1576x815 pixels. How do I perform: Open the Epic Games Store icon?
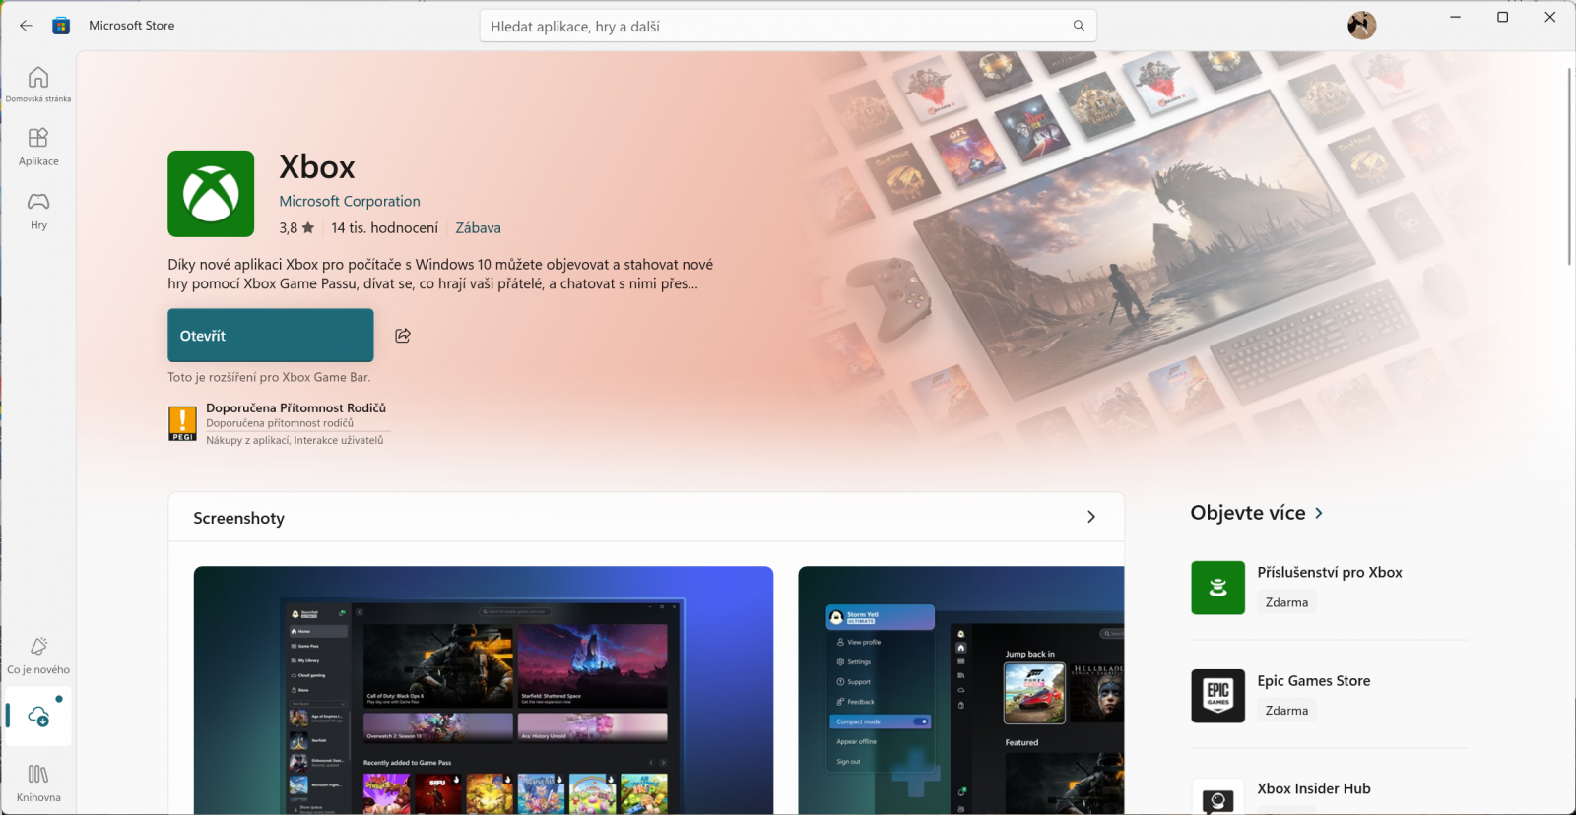coord(1217,696)
